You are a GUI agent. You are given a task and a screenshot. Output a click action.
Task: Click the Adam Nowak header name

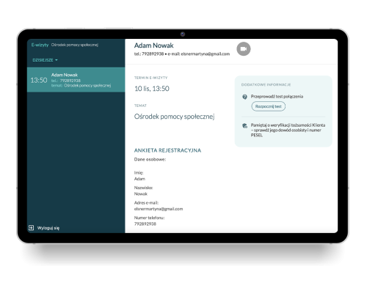coord(154,45)
